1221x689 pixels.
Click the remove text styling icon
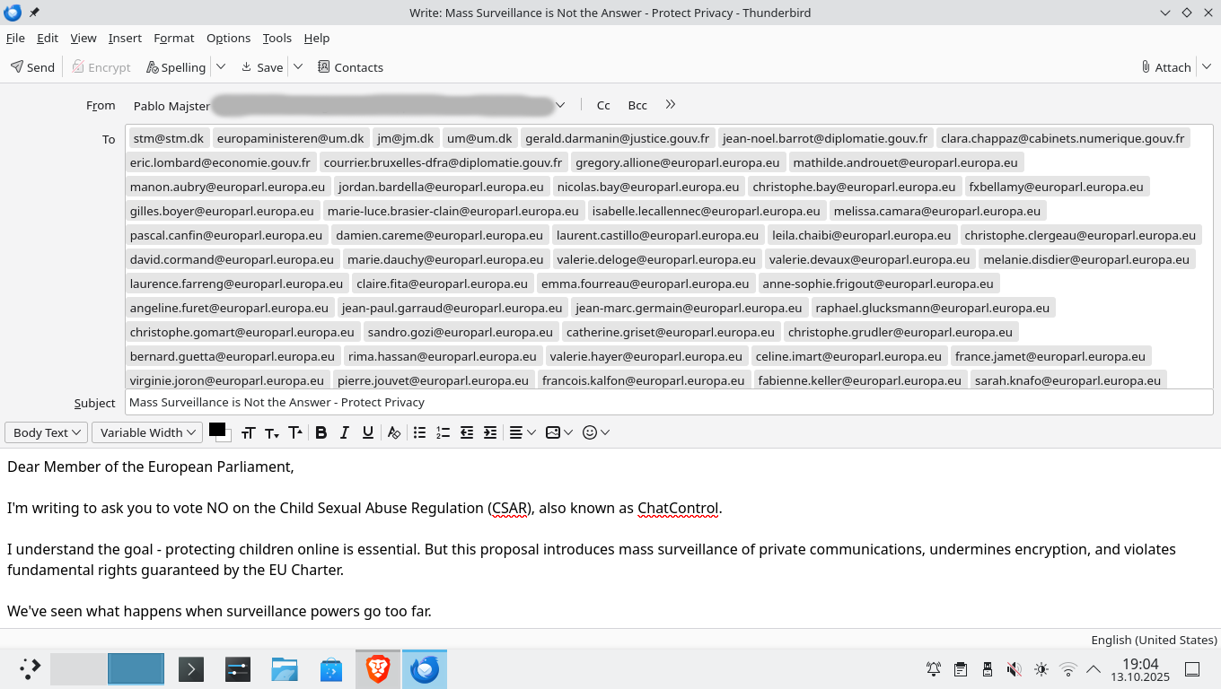click(393, 432)
